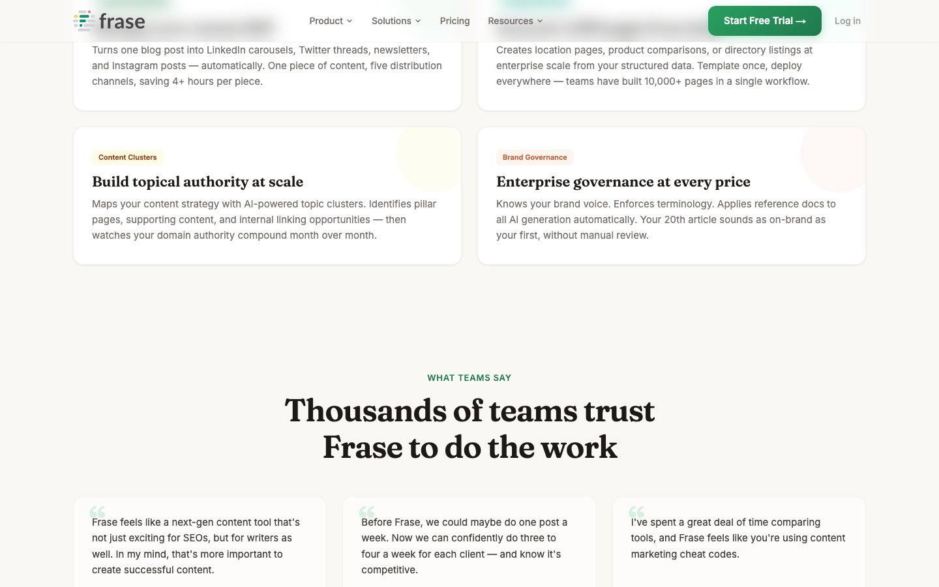Screen dimensions: 939x587
Task: Select Pricing in the navigation bar
Action: [x=455, y=21]
